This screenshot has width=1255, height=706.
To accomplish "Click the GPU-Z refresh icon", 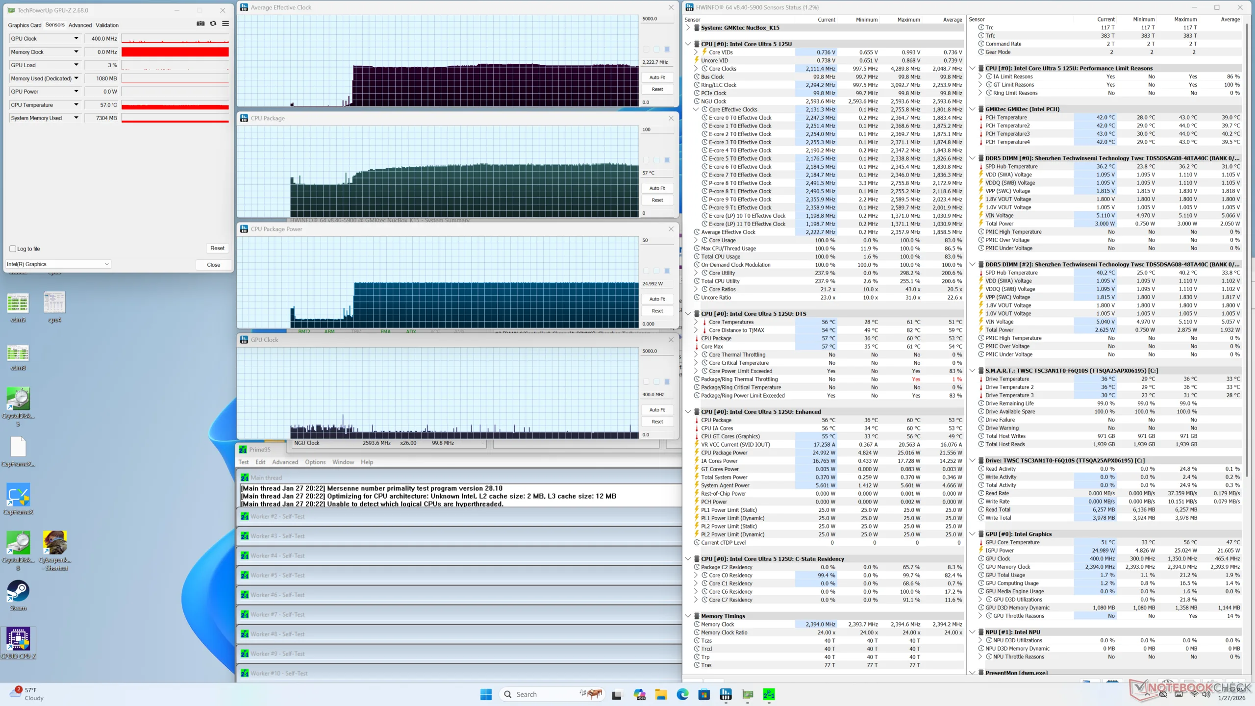I will 213,24.
